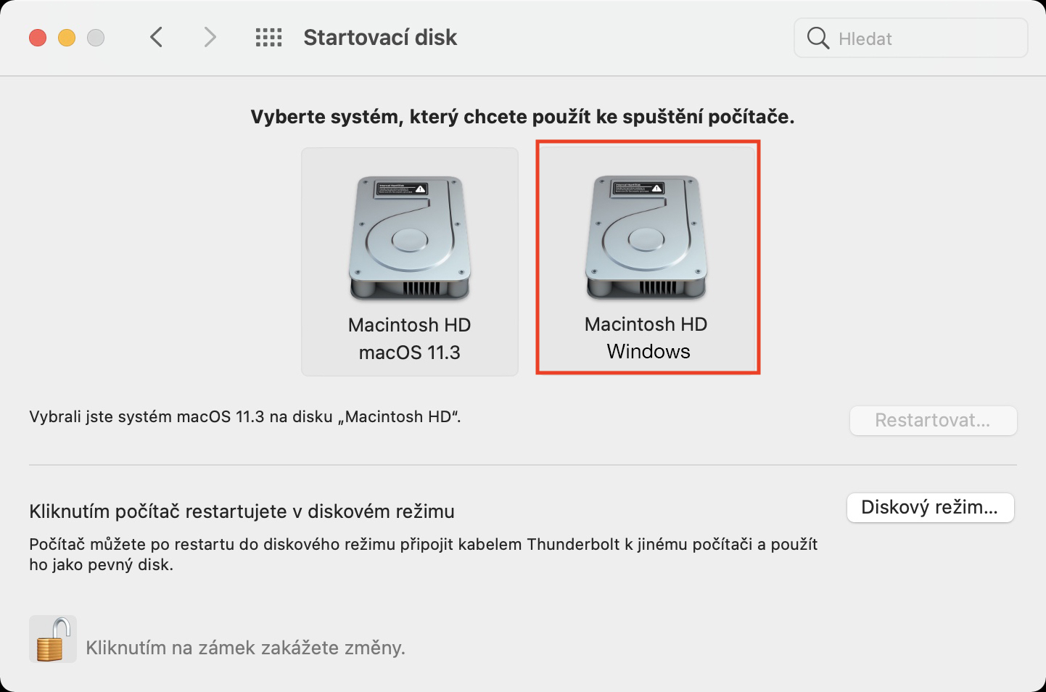Open Diskový režim… target disk mode
The height and width of the screenshot is (692, 1046).
pyautogui.click(x=930, y=508)
